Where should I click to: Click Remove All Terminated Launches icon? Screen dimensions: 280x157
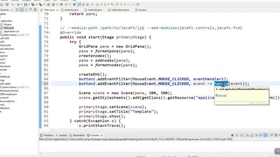click(x=241, y=135)
